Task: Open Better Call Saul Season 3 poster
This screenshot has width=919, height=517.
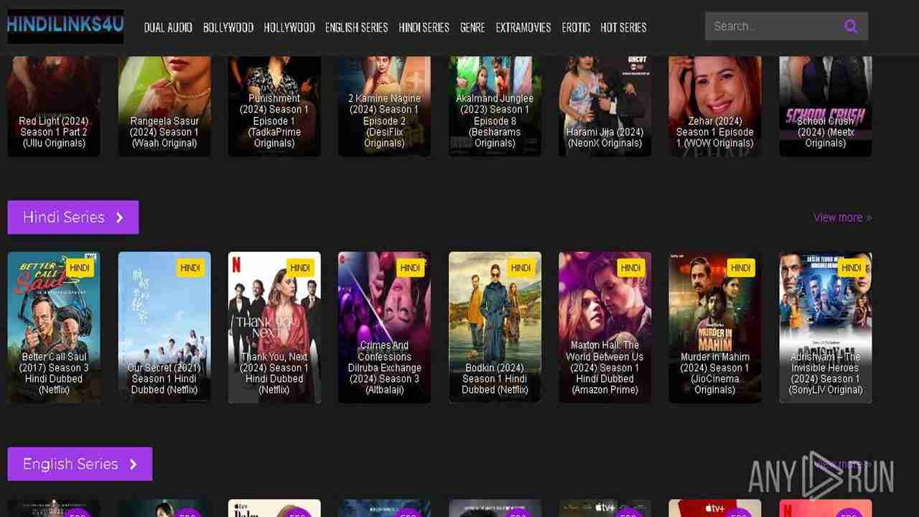Action: coord(54,327)
